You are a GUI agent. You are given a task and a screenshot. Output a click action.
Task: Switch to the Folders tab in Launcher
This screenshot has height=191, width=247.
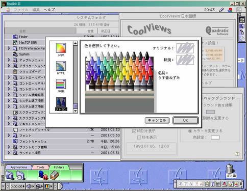coord(59,167)
